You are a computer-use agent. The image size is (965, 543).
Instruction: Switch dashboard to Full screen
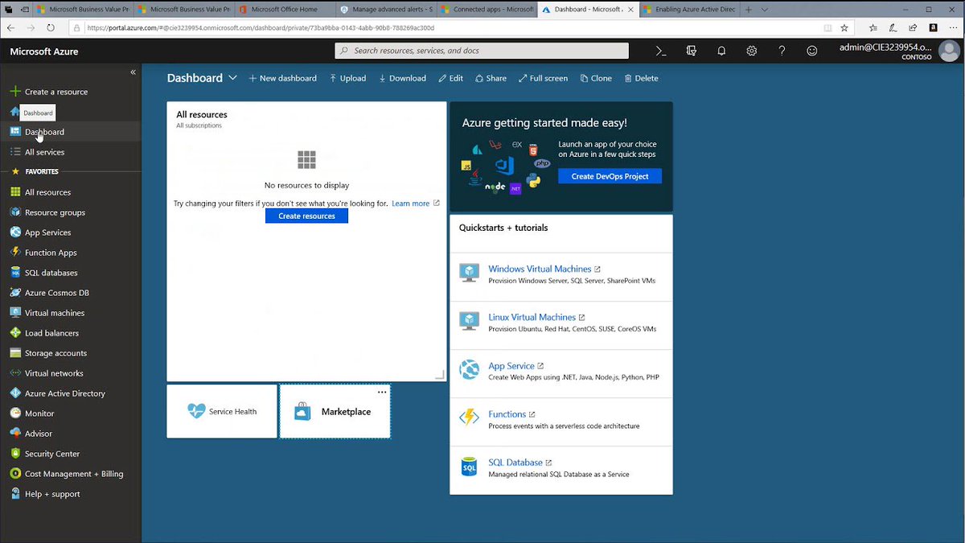coord(543,78)
